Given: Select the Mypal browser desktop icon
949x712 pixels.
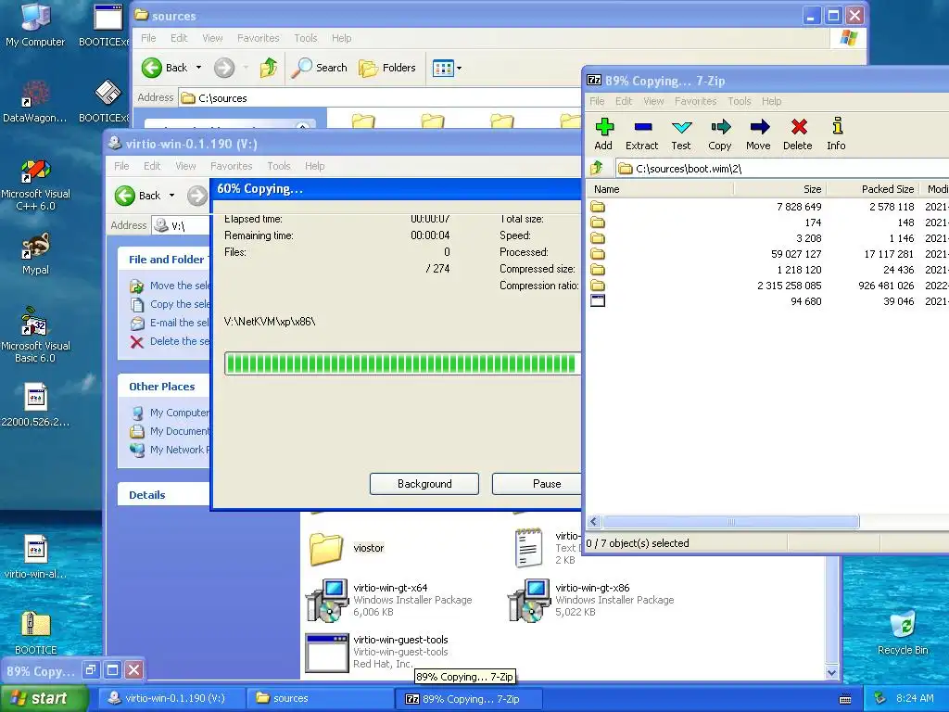Looking at the screenshot, I should click(35, 254).
